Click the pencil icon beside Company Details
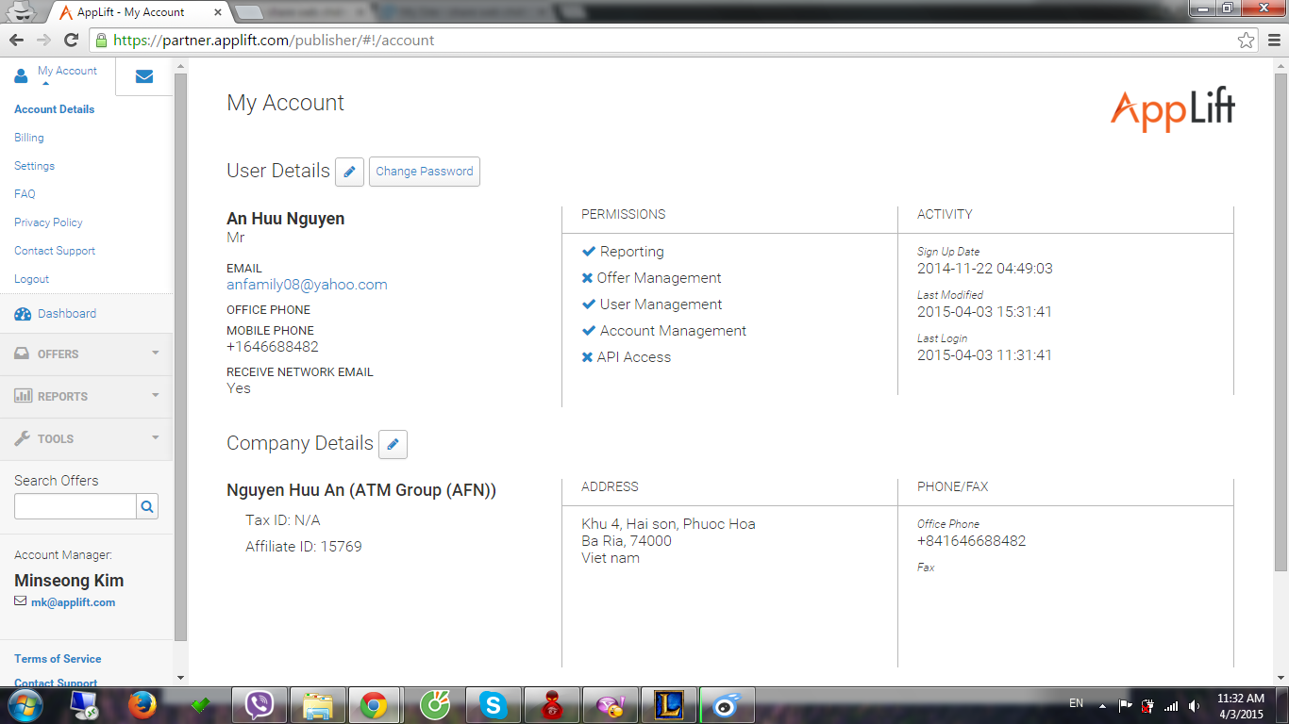The height and width of the screenshot is (724, 1289). [393, 444]
